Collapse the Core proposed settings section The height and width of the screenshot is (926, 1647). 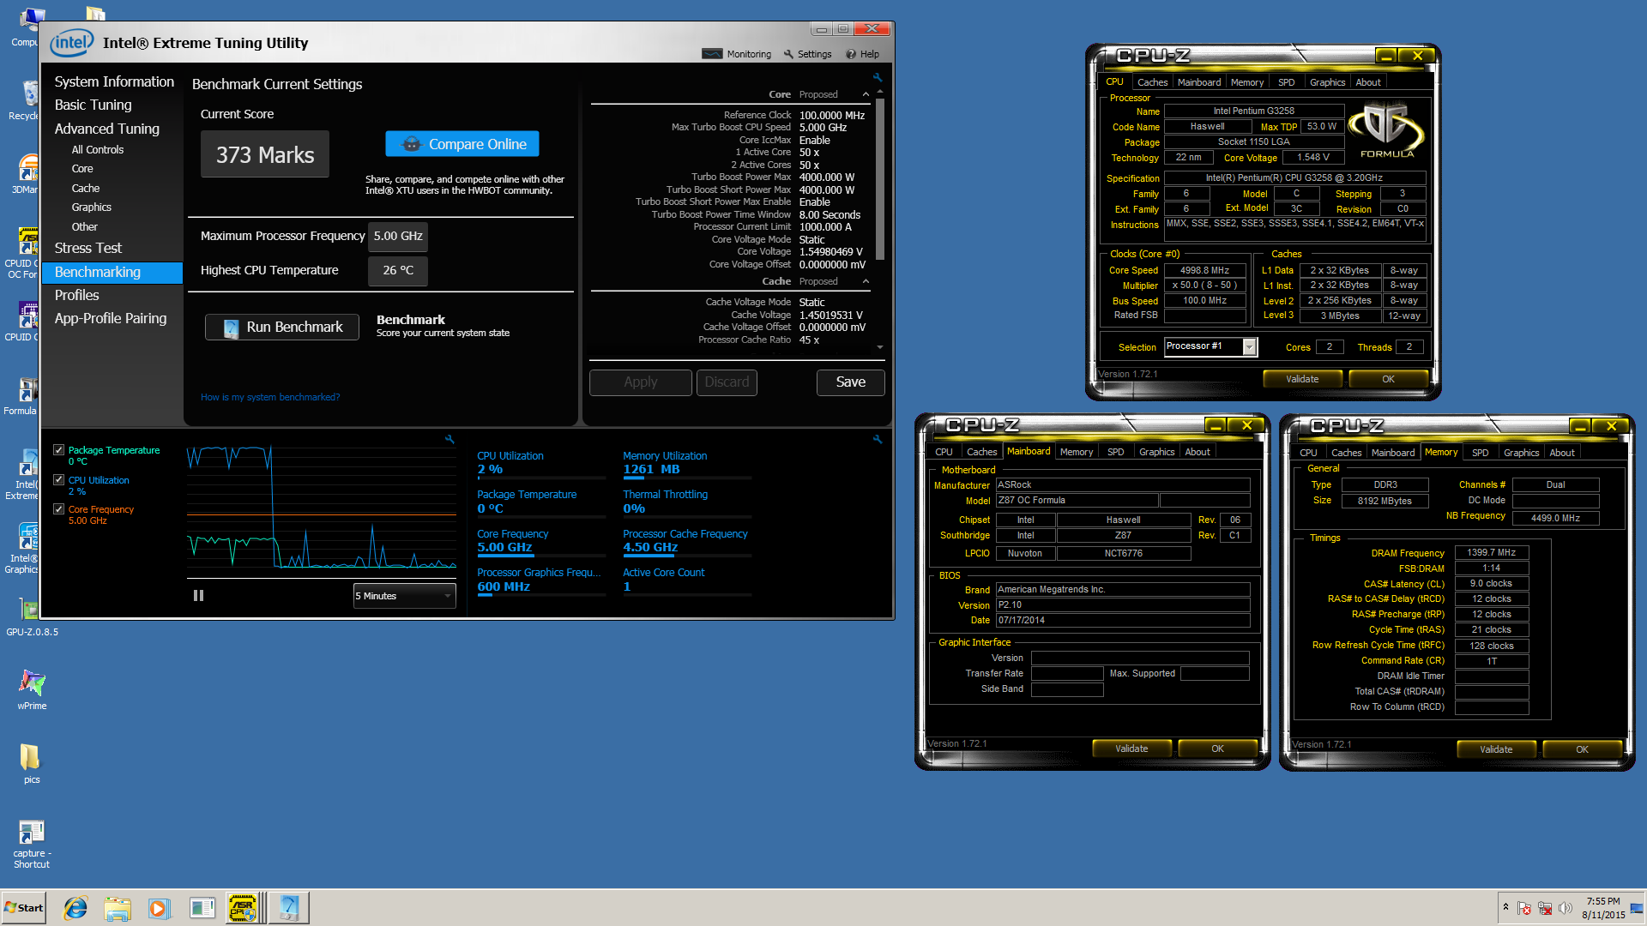866,94
